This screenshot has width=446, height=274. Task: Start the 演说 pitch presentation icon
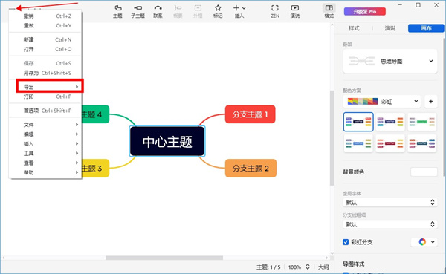(x=295, y=11)
